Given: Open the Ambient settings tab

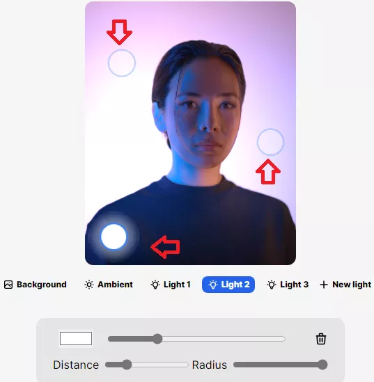Looking at the screenshot, I should click(x=109, y=285).
